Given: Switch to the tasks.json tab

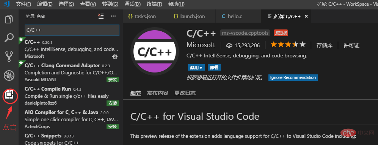Looking at the screenshot, I should [145, 16].
